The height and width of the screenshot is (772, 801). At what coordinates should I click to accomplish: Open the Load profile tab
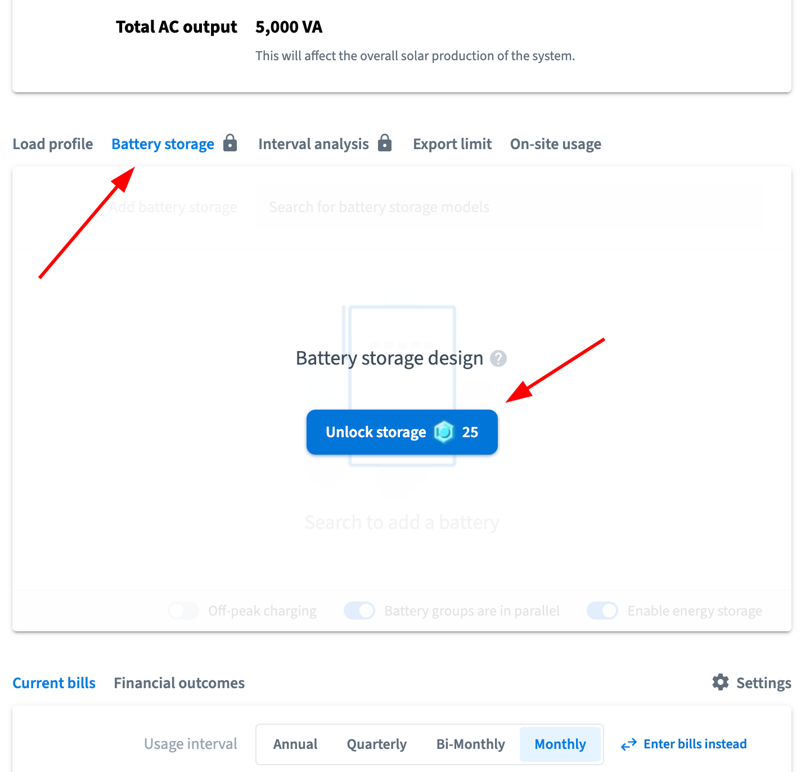coord(53,144)
